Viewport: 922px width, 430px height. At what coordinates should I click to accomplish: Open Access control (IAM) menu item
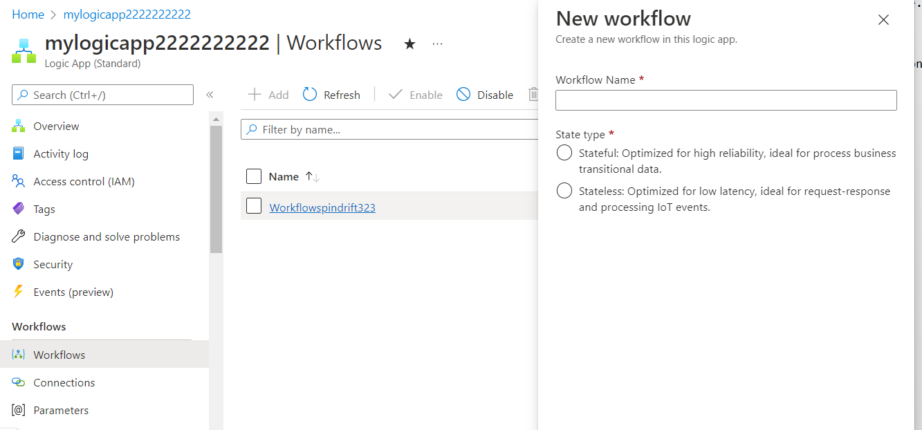(104, 181)
